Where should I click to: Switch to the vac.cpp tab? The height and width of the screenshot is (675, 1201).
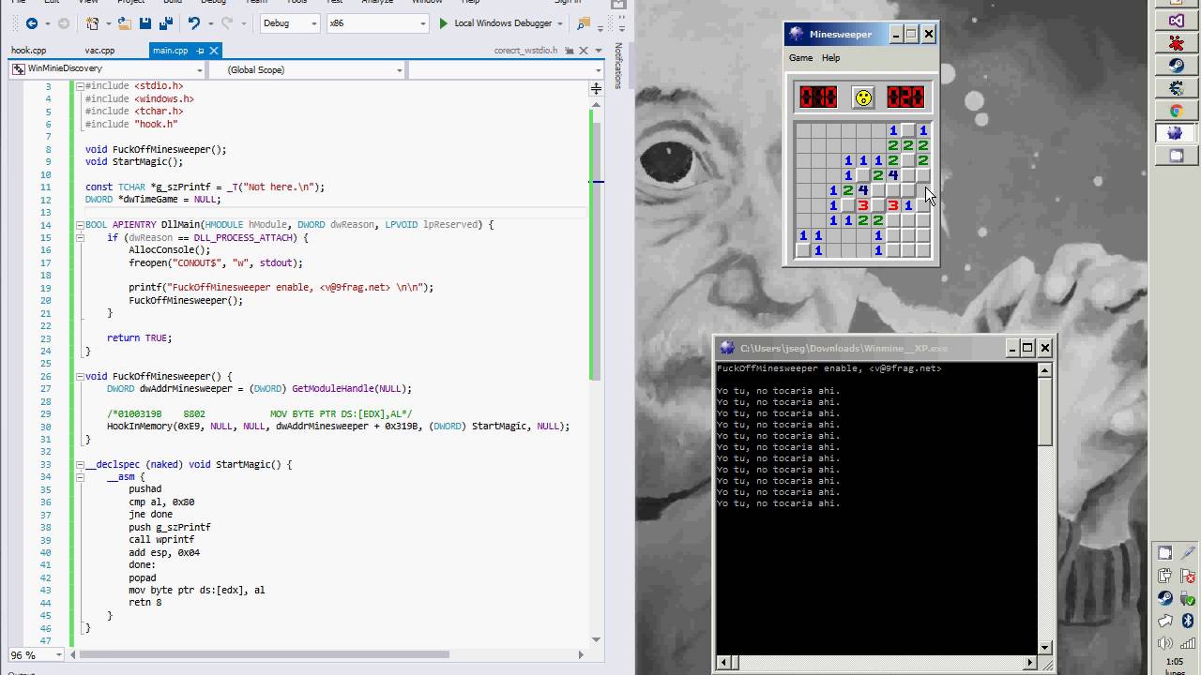click(99, 51)
